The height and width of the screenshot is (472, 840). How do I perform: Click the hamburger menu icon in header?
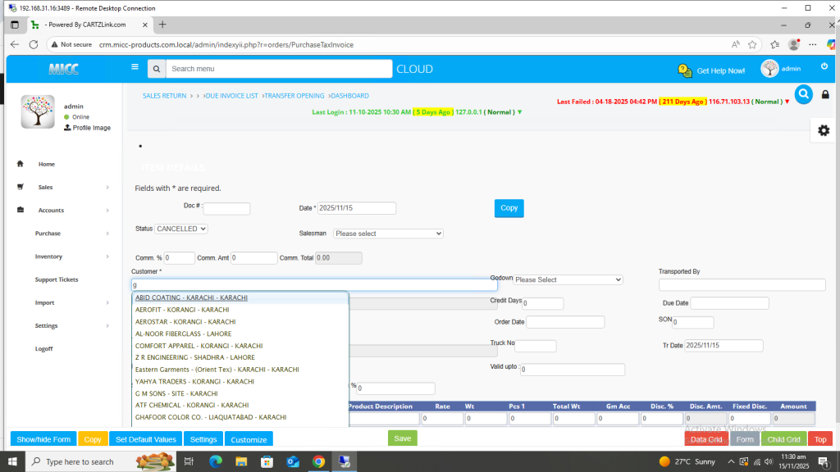[135, 67]
